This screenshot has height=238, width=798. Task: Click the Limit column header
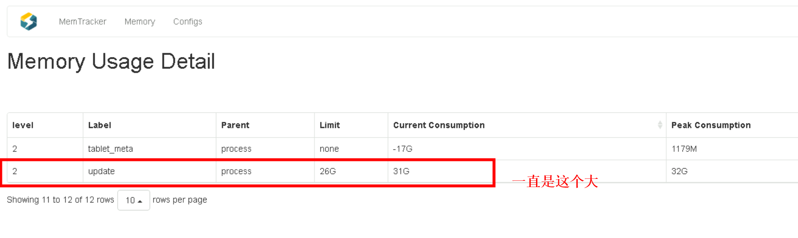(330, 125)
